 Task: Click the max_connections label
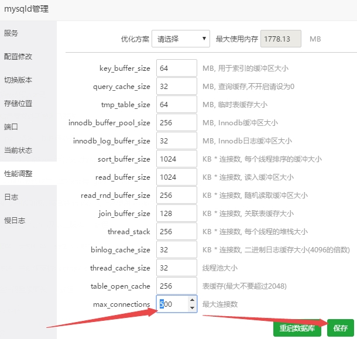pos(122,304)
